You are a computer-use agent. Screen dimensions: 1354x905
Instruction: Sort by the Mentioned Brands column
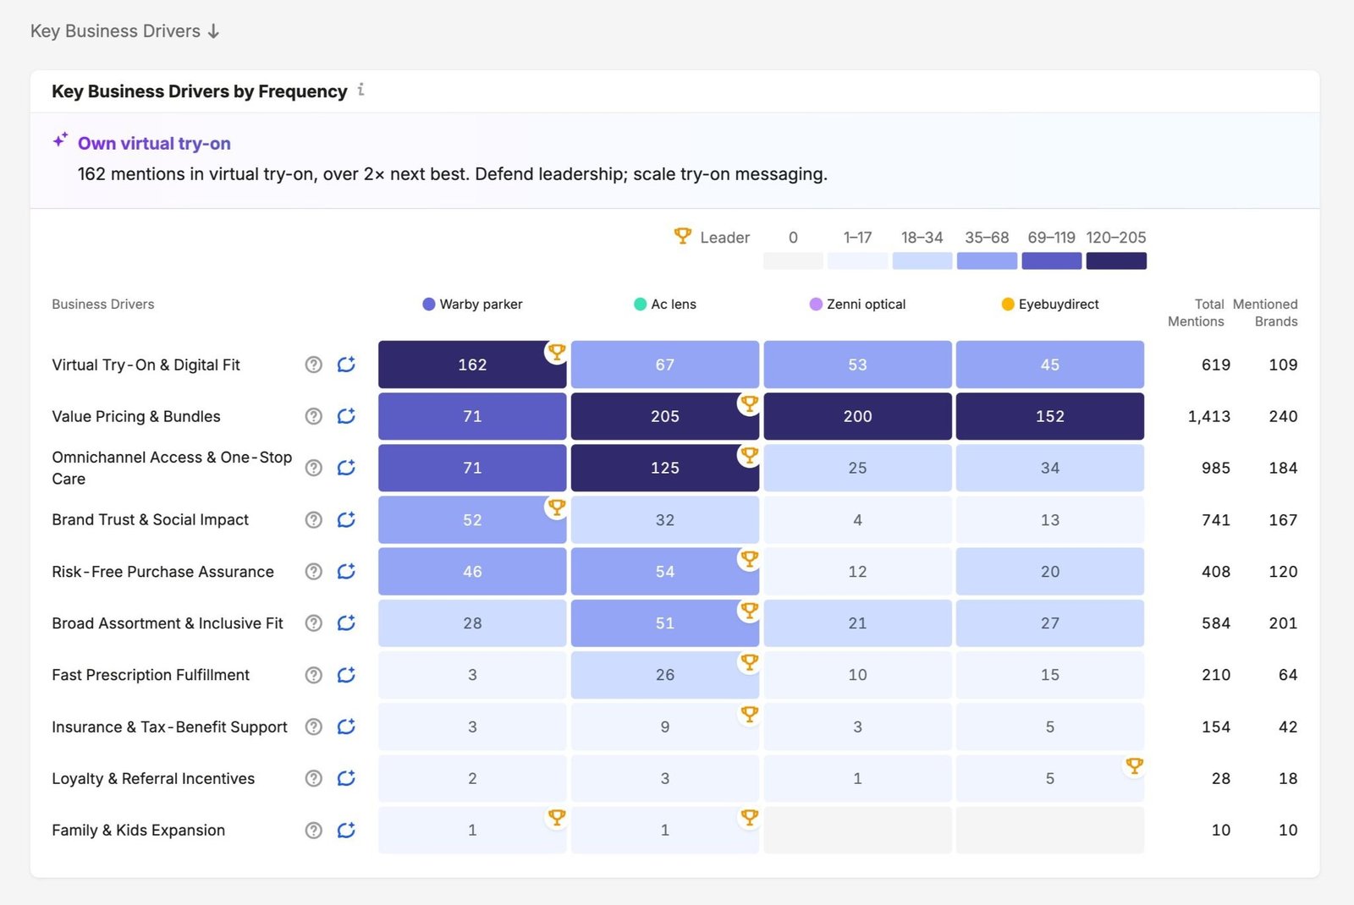(1265, 312)
